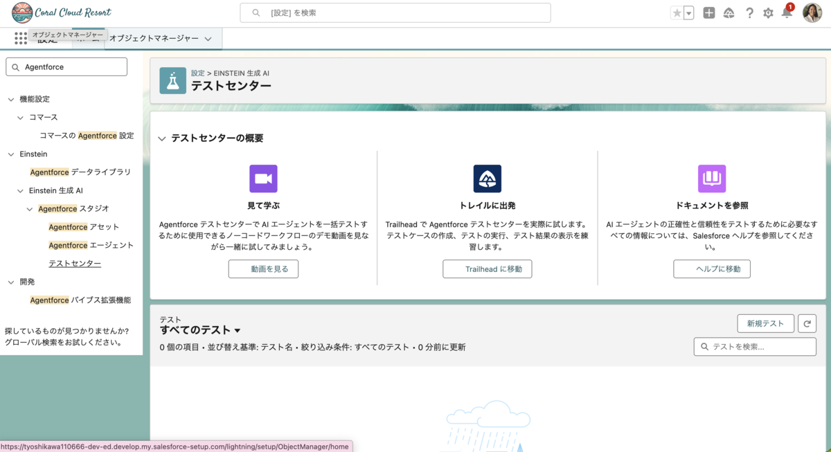Collapse the Einstein tree node

pos(11,154)
